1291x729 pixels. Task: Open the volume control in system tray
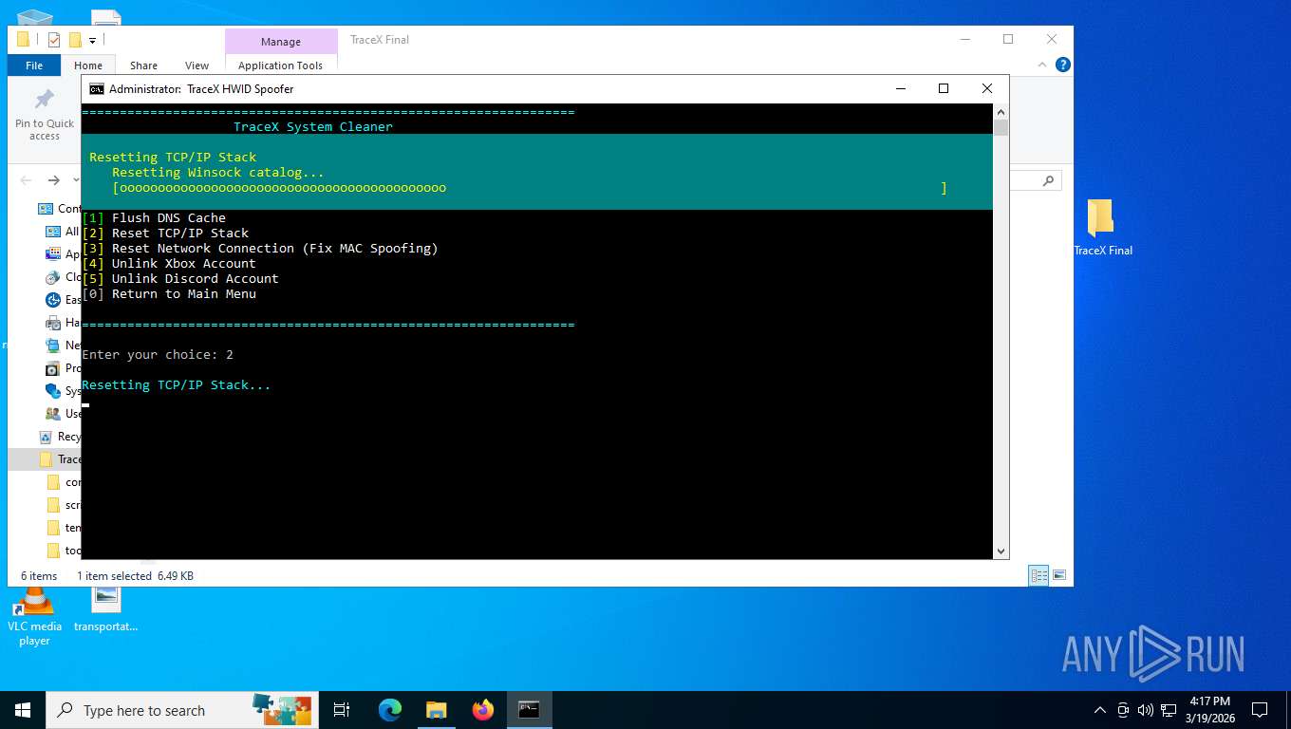point(1145,710)
